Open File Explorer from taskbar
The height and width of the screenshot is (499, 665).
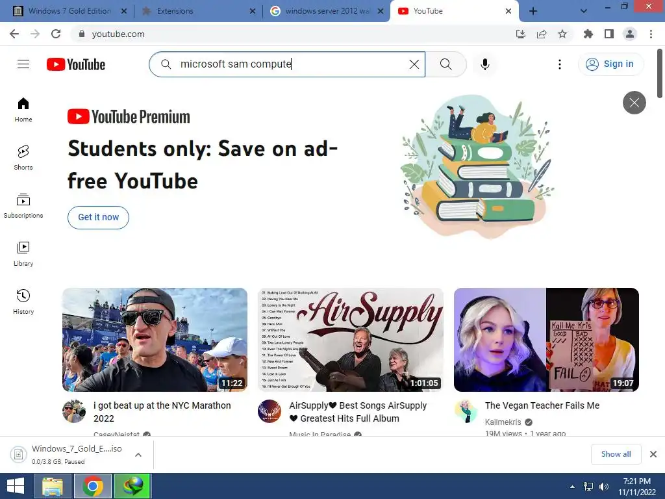[x=53, y=486]
